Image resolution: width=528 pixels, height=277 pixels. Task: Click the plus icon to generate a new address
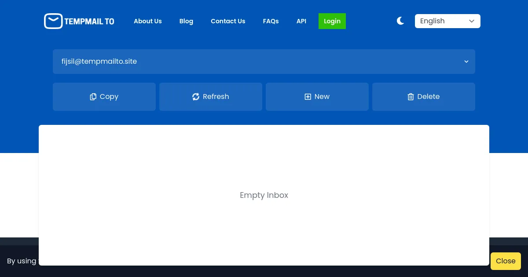(x=308, y=96)
